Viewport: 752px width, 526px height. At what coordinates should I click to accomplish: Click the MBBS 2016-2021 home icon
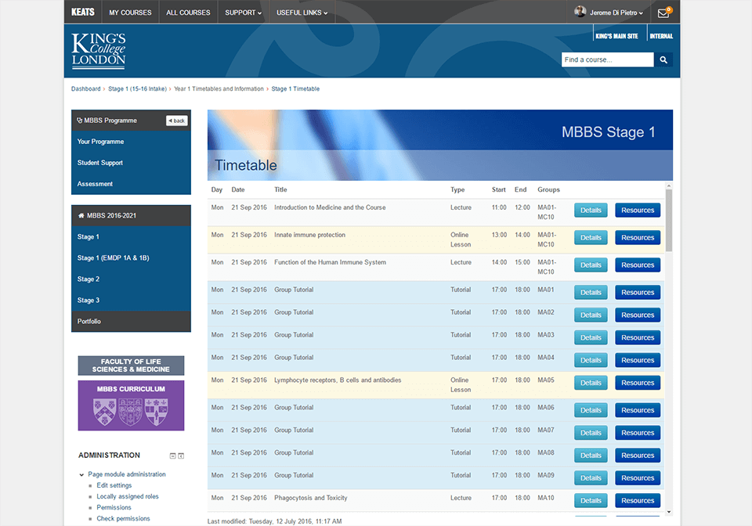(x=81, y=215)
